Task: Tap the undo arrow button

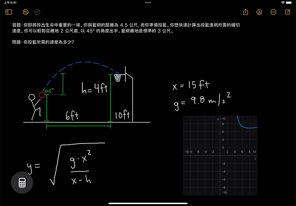Action: click(25, 12)
